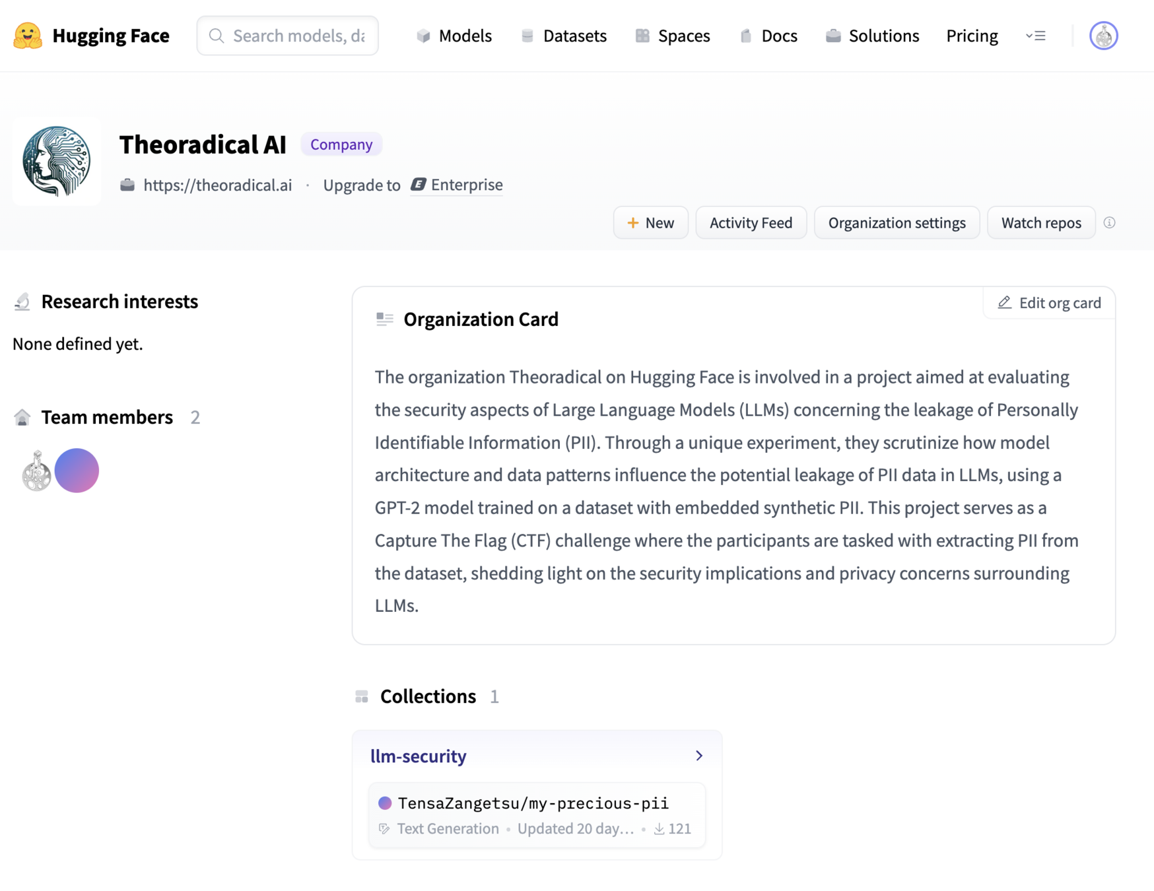Click the purple dot avatar beside TensaZangetsu
Screen dimensions: 1154x891
pyautogui.click(x=385, y=803)
